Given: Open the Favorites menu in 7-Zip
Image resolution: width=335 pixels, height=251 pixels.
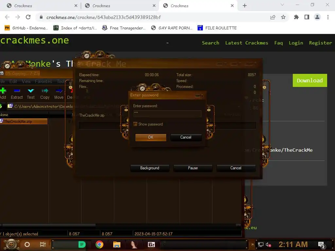Looking at the screenshot, I should point(44,81).
